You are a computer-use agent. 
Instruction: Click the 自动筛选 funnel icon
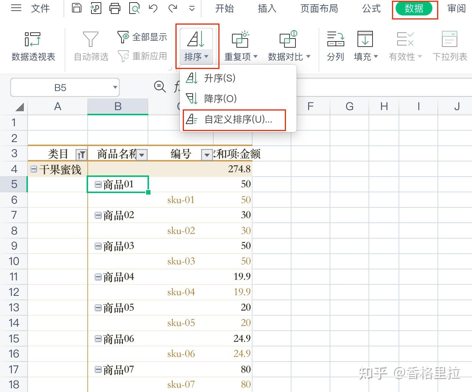[91, 39]
